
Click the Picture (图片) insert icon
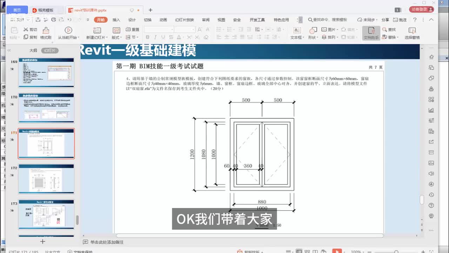coord(324,30)
